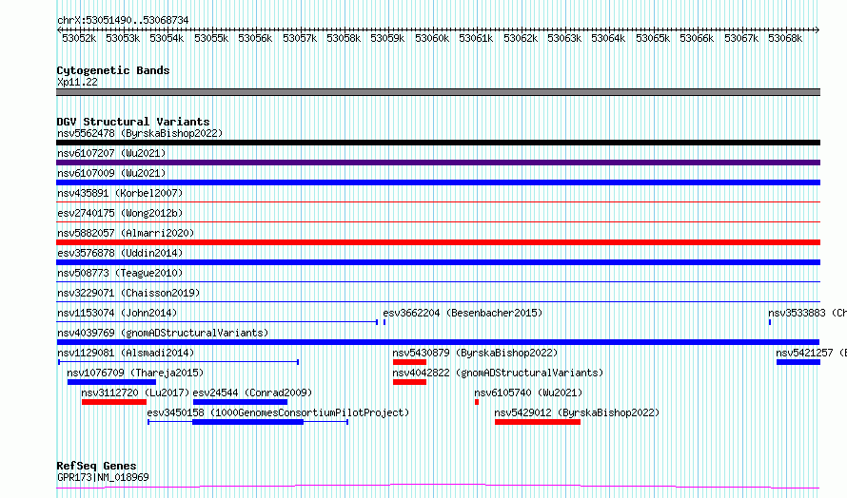The image size is (847, 498).
Task: Select the RefSeq Genes track title
Action: point(96,466)
